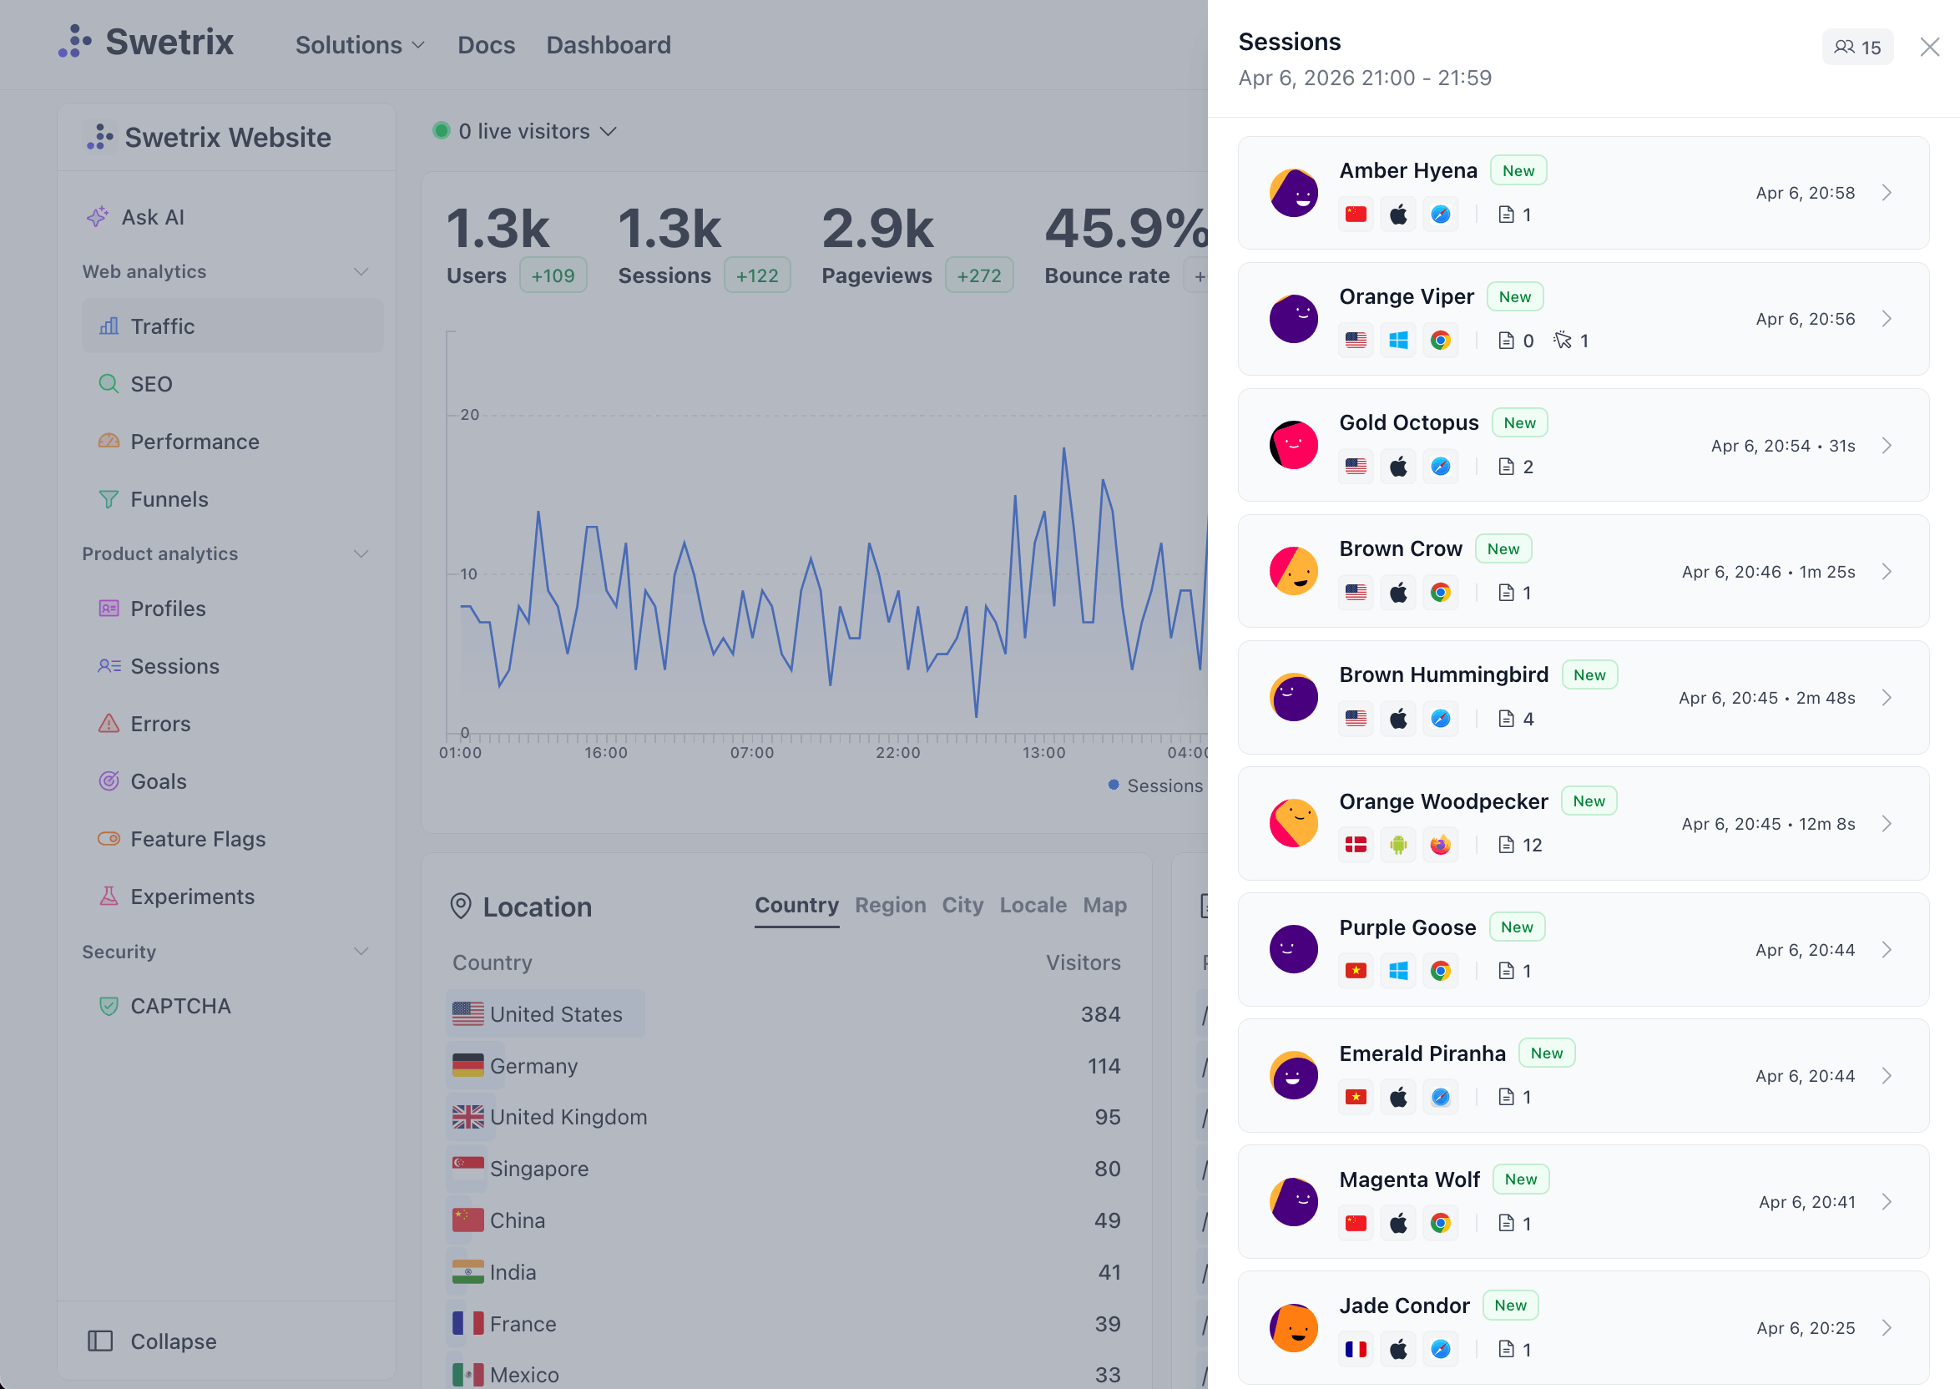This screenshot has height=1389, width=1960.
Task: Click the CAPTCHA shield icon
Action: 109,1006
